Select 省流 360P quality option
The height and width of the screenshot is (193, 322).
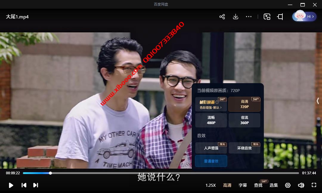(x=244, y=120)
